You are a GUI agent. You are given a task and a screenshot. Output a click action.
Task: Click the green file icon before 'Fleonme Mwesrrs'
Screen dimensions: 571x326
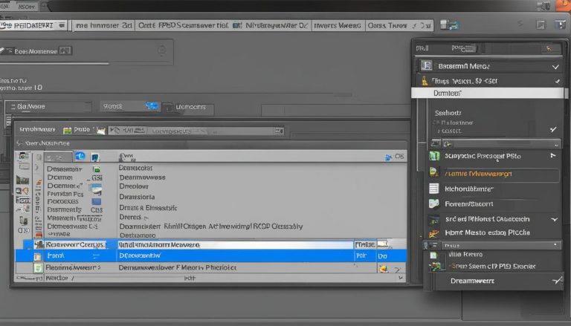coord(38,268)
